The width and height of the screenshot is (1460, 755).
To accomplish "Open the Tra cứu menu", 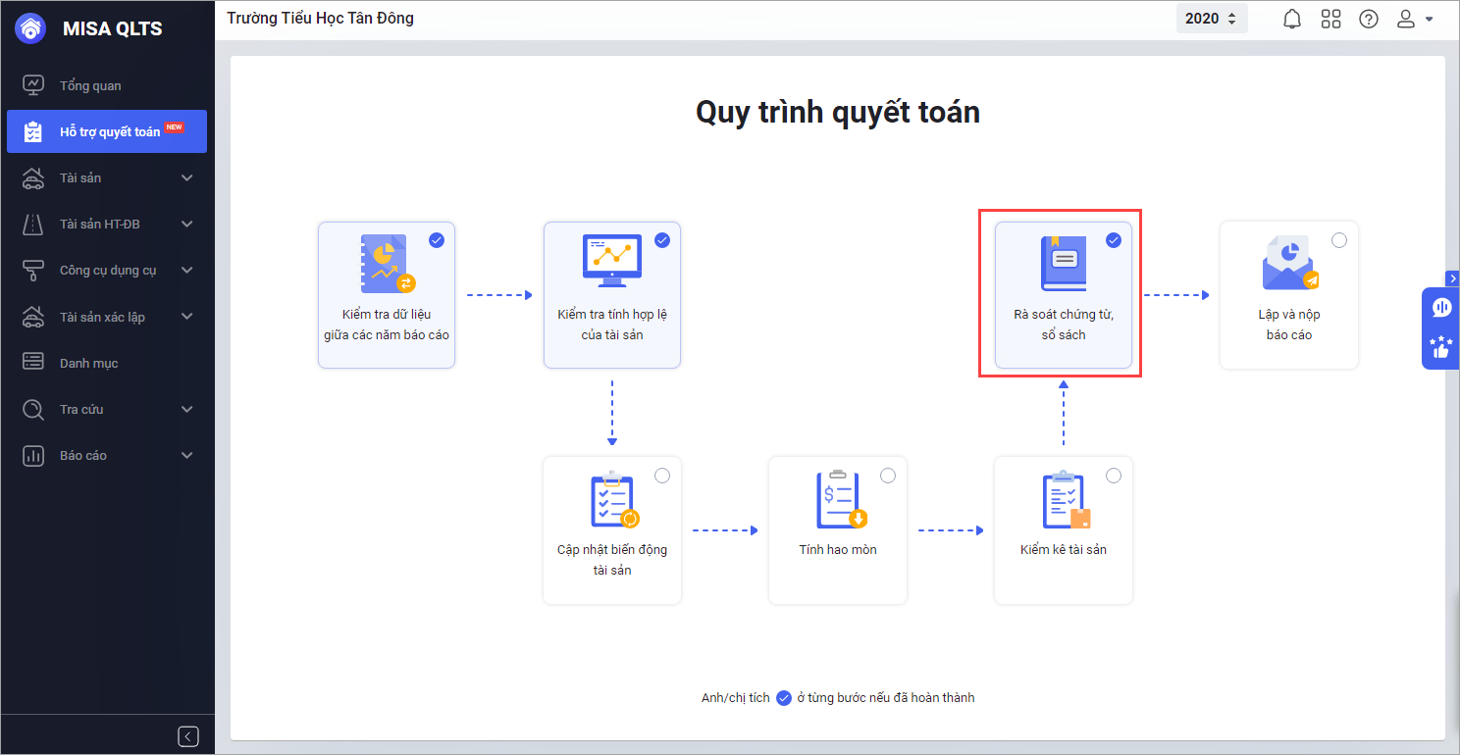I will click(x=107, y=409).
